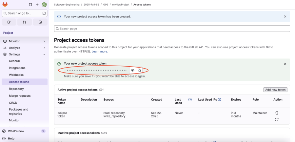Open the merge requests shortcut icon
The width and height of the screenshot is (295, 142).
[25, 22]
